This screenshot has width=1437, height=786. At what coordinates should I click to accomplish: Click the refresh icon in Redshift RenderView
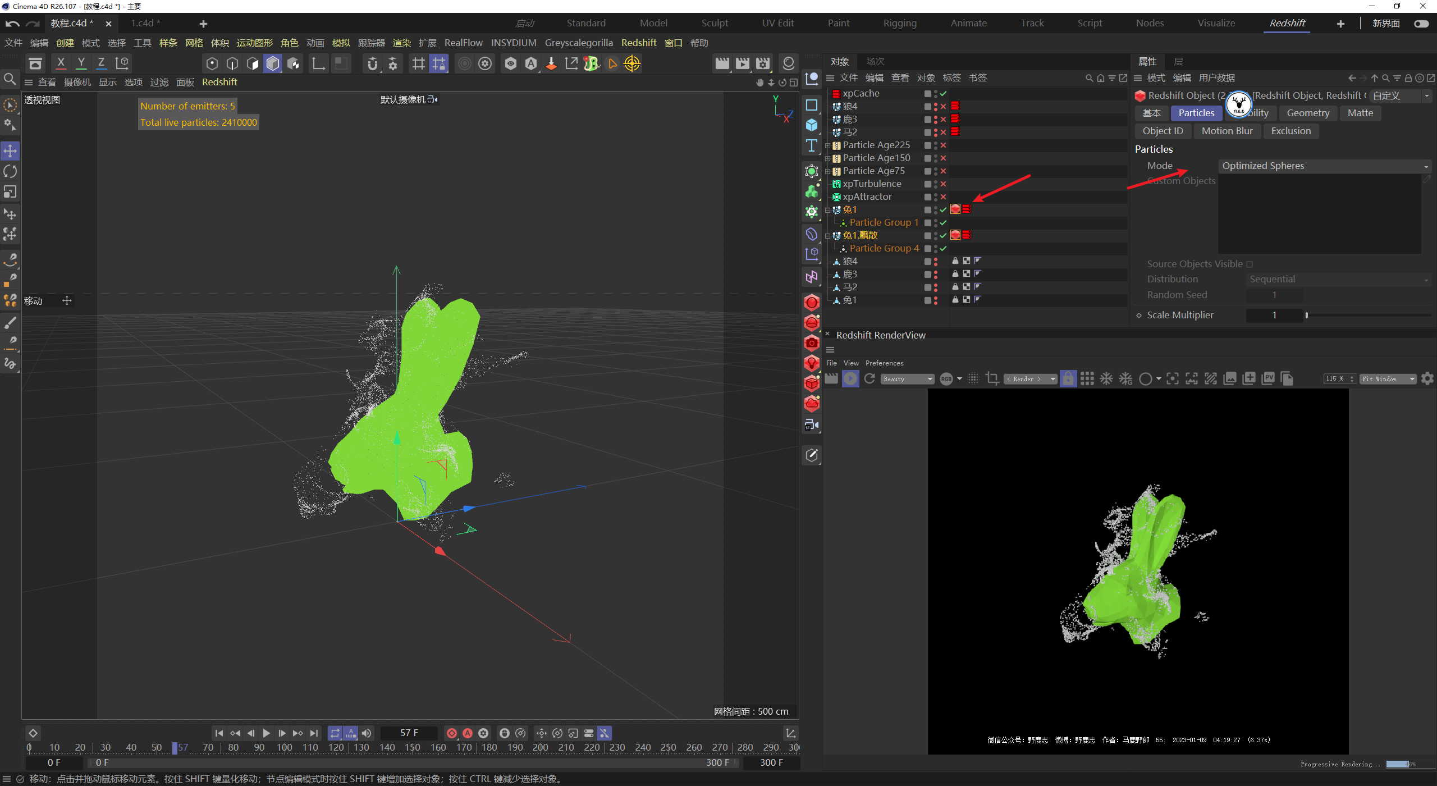point(869,379)
